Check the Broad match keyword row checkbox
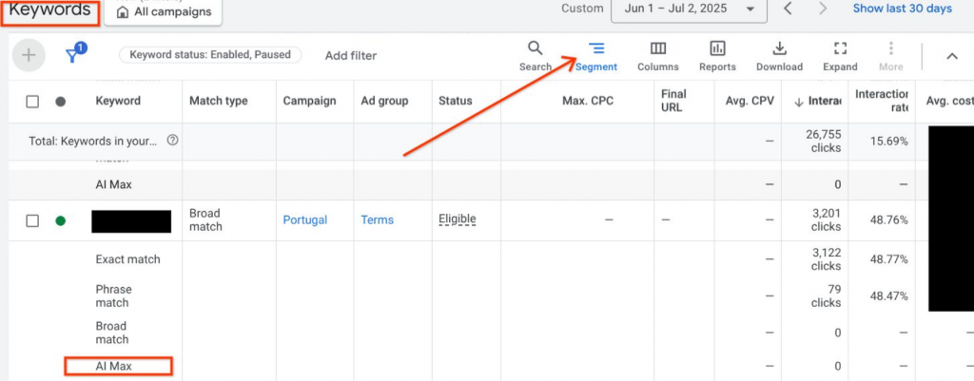Image resolution: width=974 pixels, height=381 pixels. pos(32,220)
